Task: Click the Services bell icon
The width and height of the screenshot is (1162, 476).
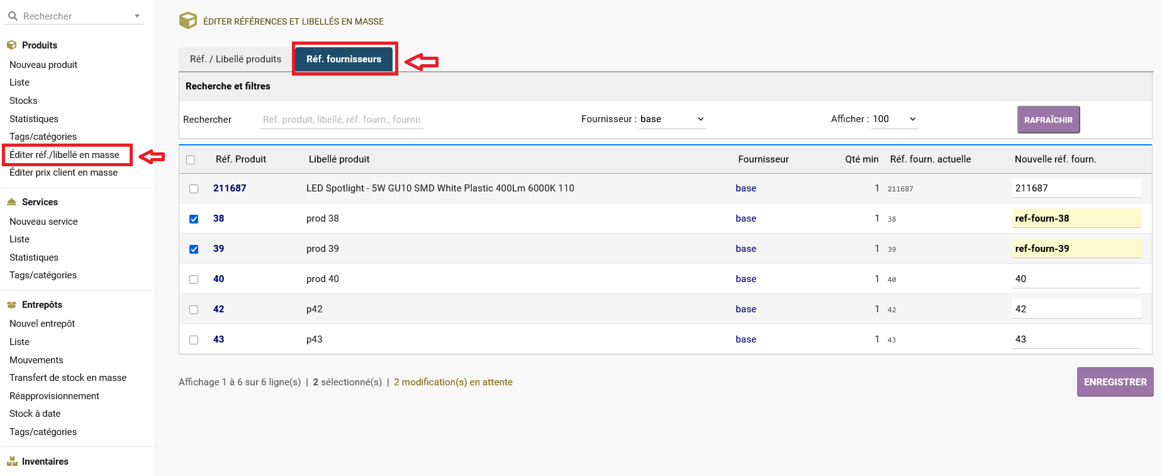Action: click(11, 202)
